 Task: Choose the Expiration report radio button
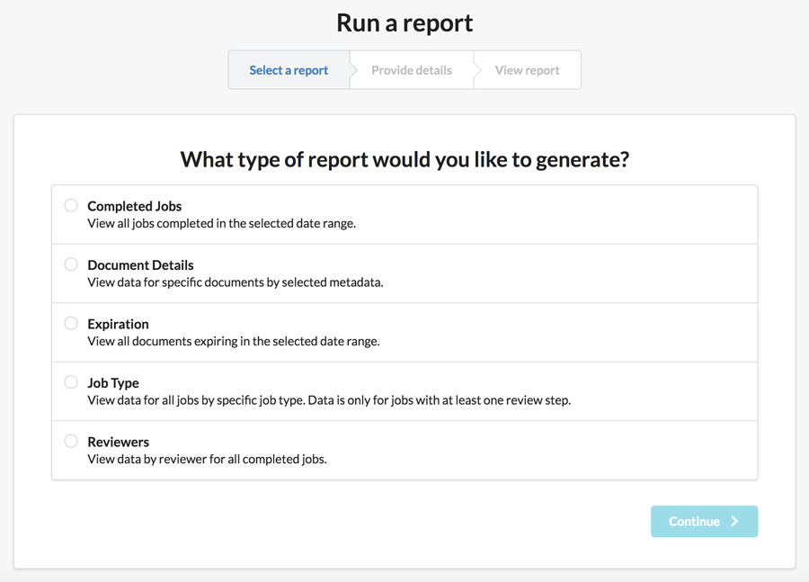71,323
